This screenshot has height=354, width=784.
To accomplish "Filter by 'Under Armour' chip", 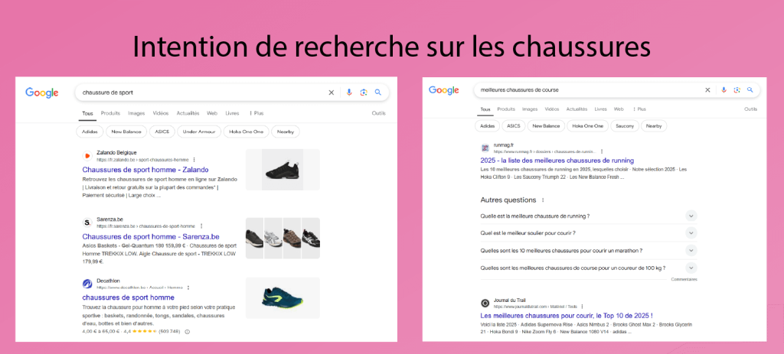I will pos(199,132).
